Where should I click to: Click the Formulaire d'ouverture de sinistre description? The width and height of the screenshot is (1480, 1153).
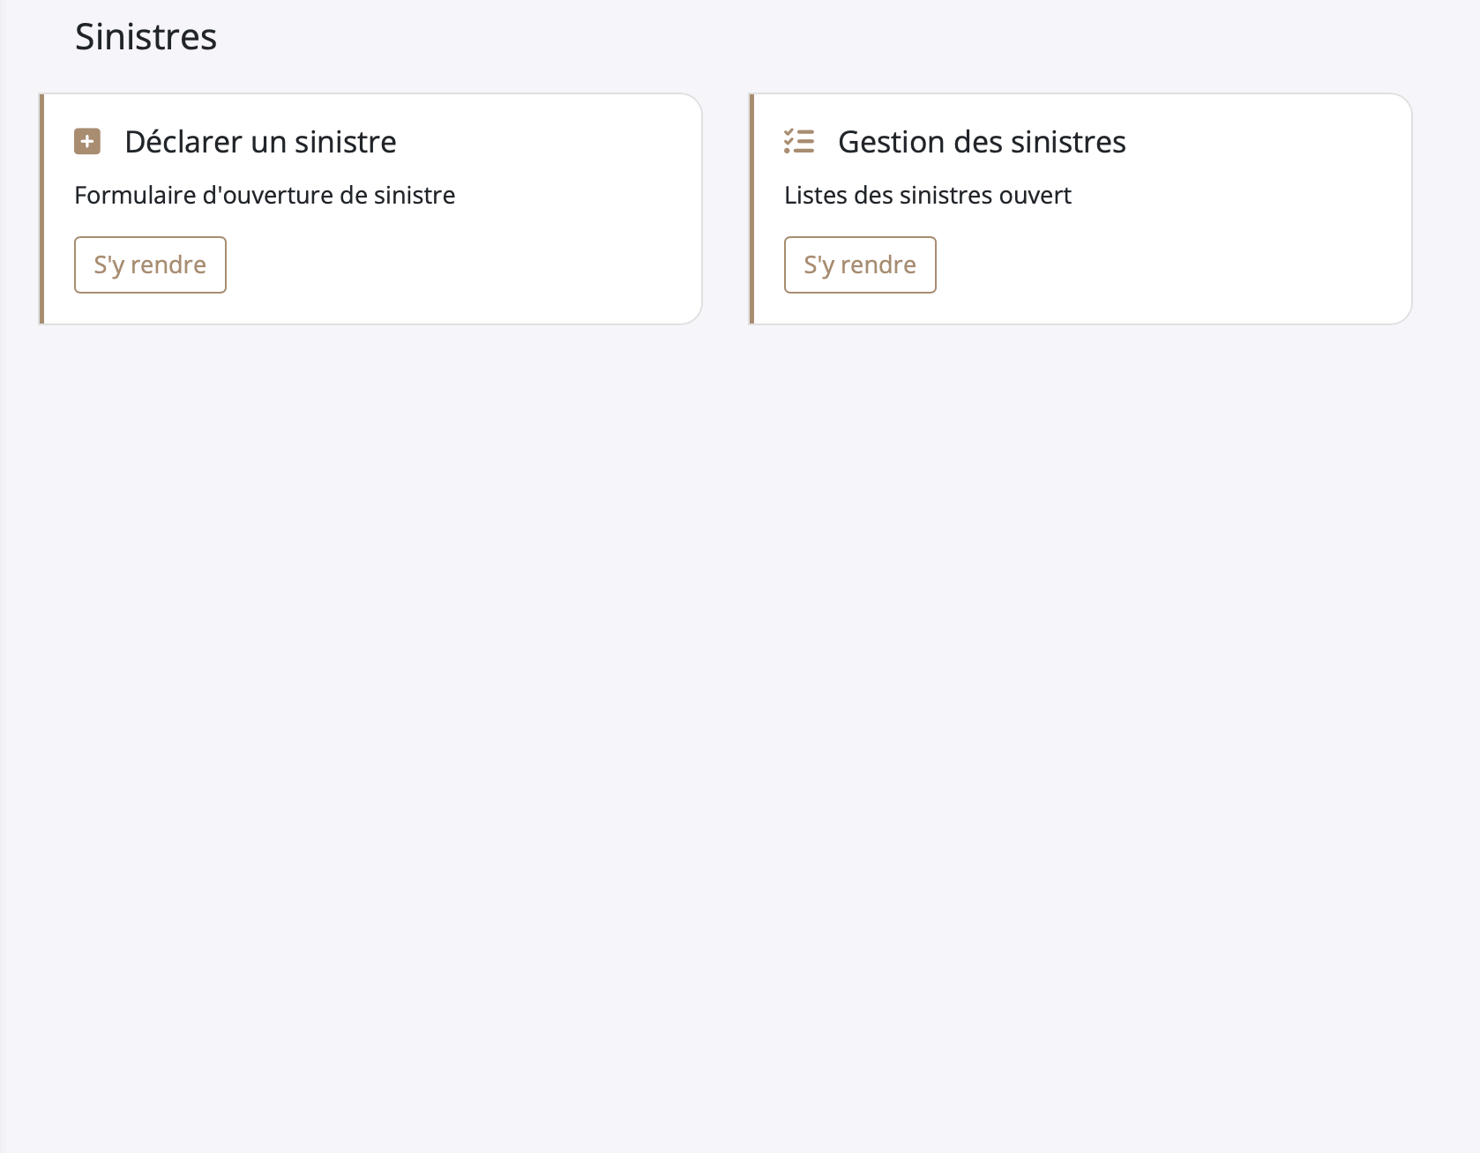pyautogui.click(x=265, y=195)
